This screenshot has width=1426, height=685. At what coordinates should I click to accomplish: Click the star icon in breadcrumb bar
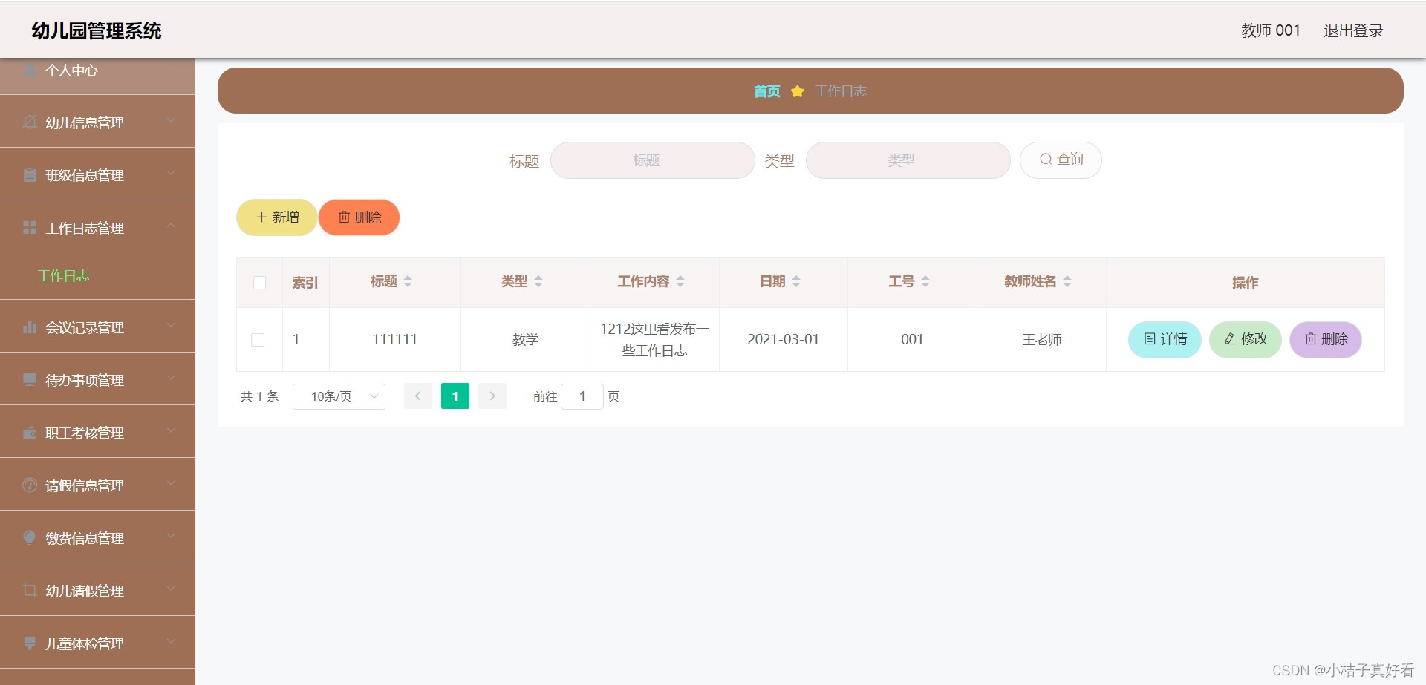click(x=798, y=91)
